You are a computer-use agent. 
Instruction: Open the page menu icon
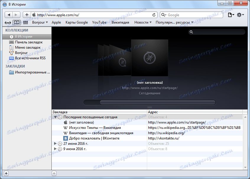coord(231,15)
